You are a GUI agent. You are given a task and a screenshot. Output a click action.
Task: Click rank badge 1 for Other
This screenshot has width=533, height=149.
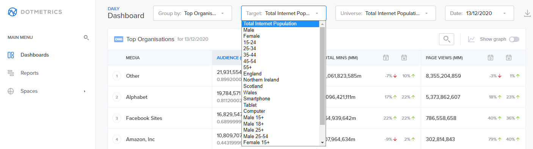click(117, 76)
